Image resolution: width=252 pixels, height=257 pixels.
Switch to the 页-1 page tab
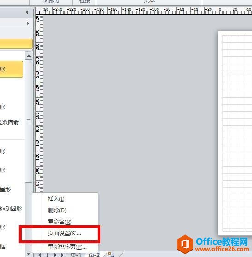(76, 255)
